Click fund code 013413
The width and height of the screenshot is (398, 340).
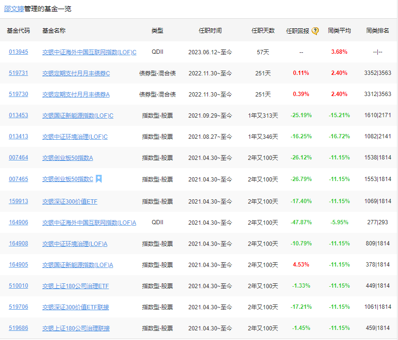click(18, 137)
